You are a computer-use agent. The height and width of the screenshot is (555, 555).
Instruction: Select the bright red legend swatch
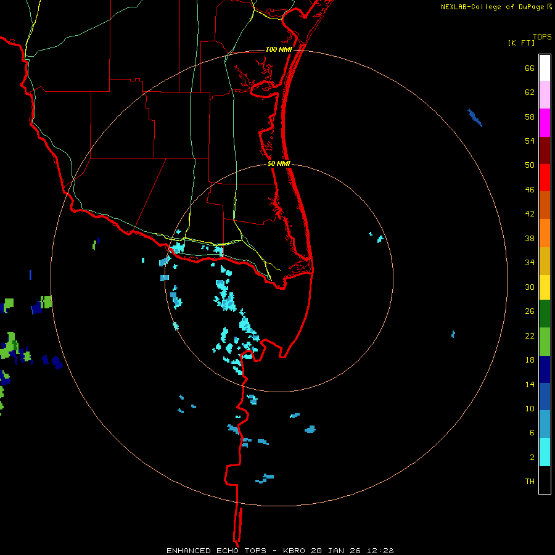pyautogui.click(x=545, y=178)
